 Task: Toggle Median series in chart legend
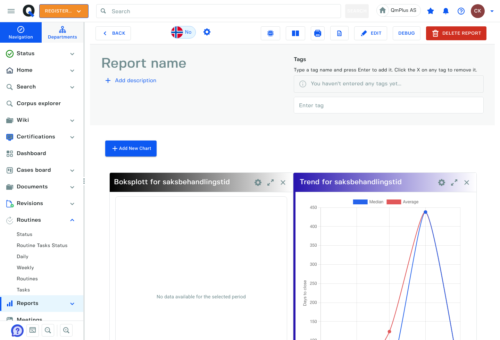pos(368,202)
